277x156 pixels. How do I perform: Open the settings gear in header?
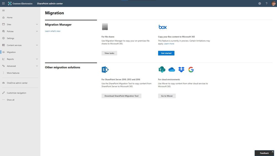click(260, 3)
